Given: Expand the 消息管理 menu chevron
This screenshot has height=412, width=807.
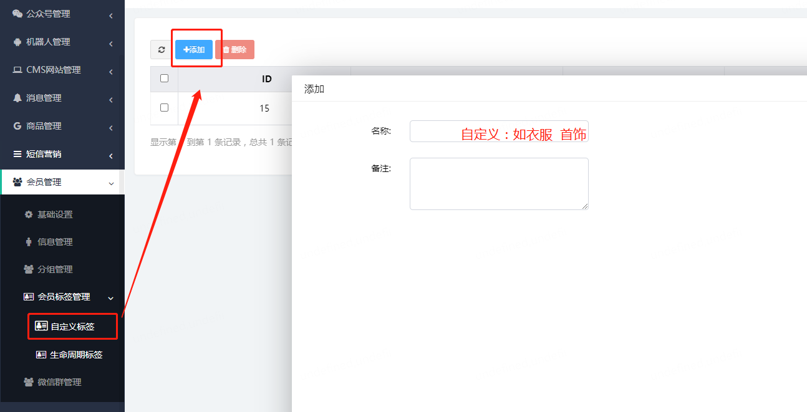Looking at the screenshot, I should (111, 98).
